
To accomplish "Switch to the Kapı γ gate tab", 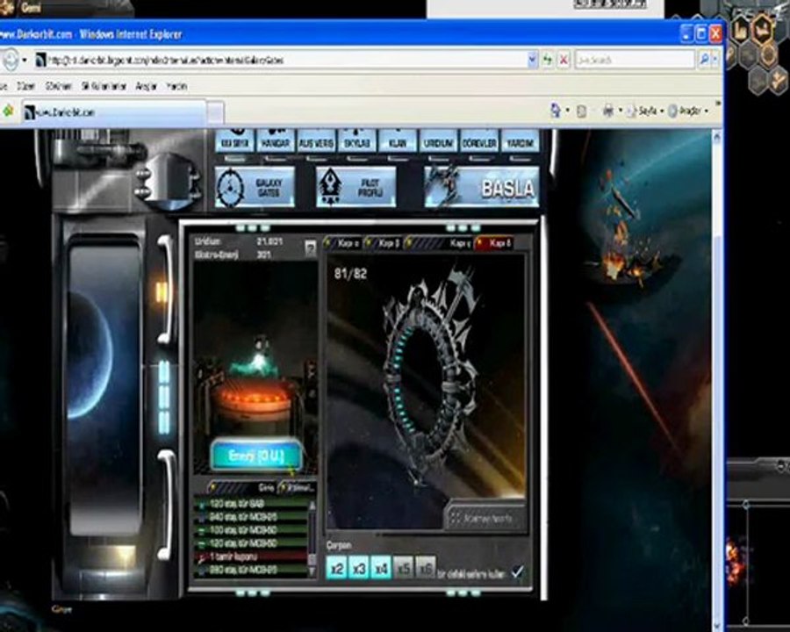I will [x=438, y=243].
